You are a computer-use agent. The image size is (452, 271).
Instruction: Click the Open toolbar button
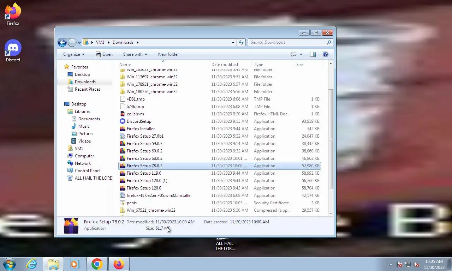[104, 54]
